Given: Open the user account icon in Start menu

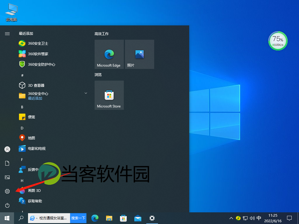Looking at the screenshot, I should 7,149.
